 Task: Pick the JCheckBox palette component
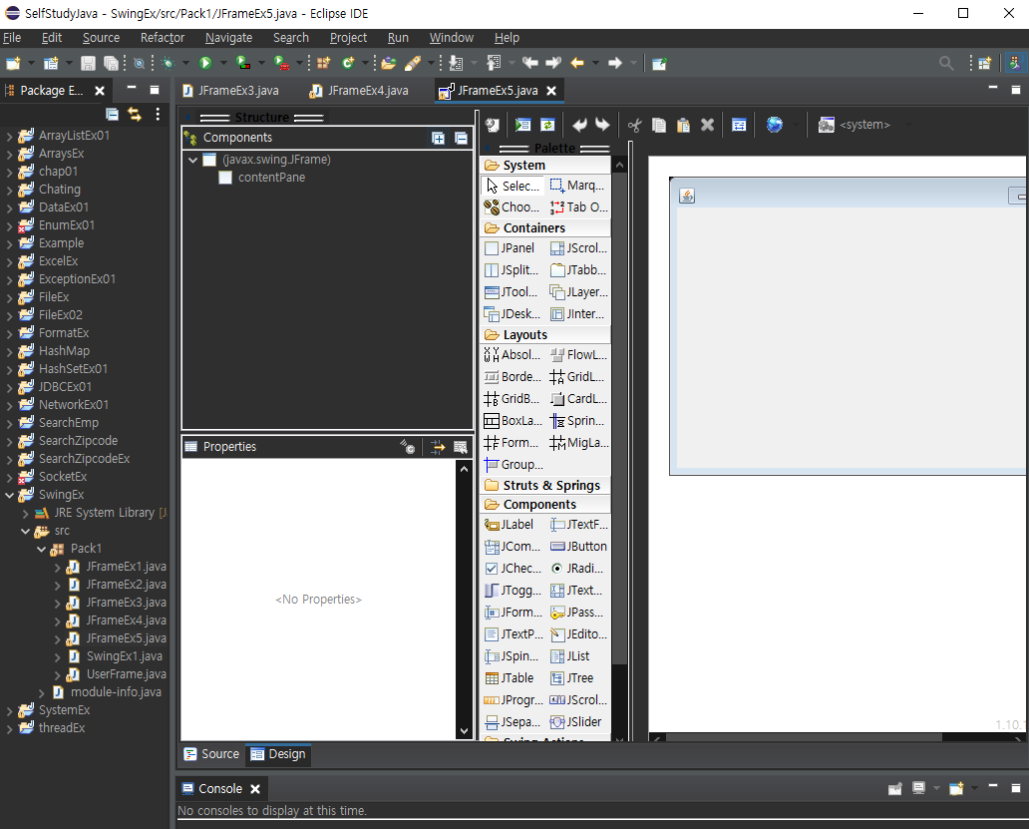[512, 569]
